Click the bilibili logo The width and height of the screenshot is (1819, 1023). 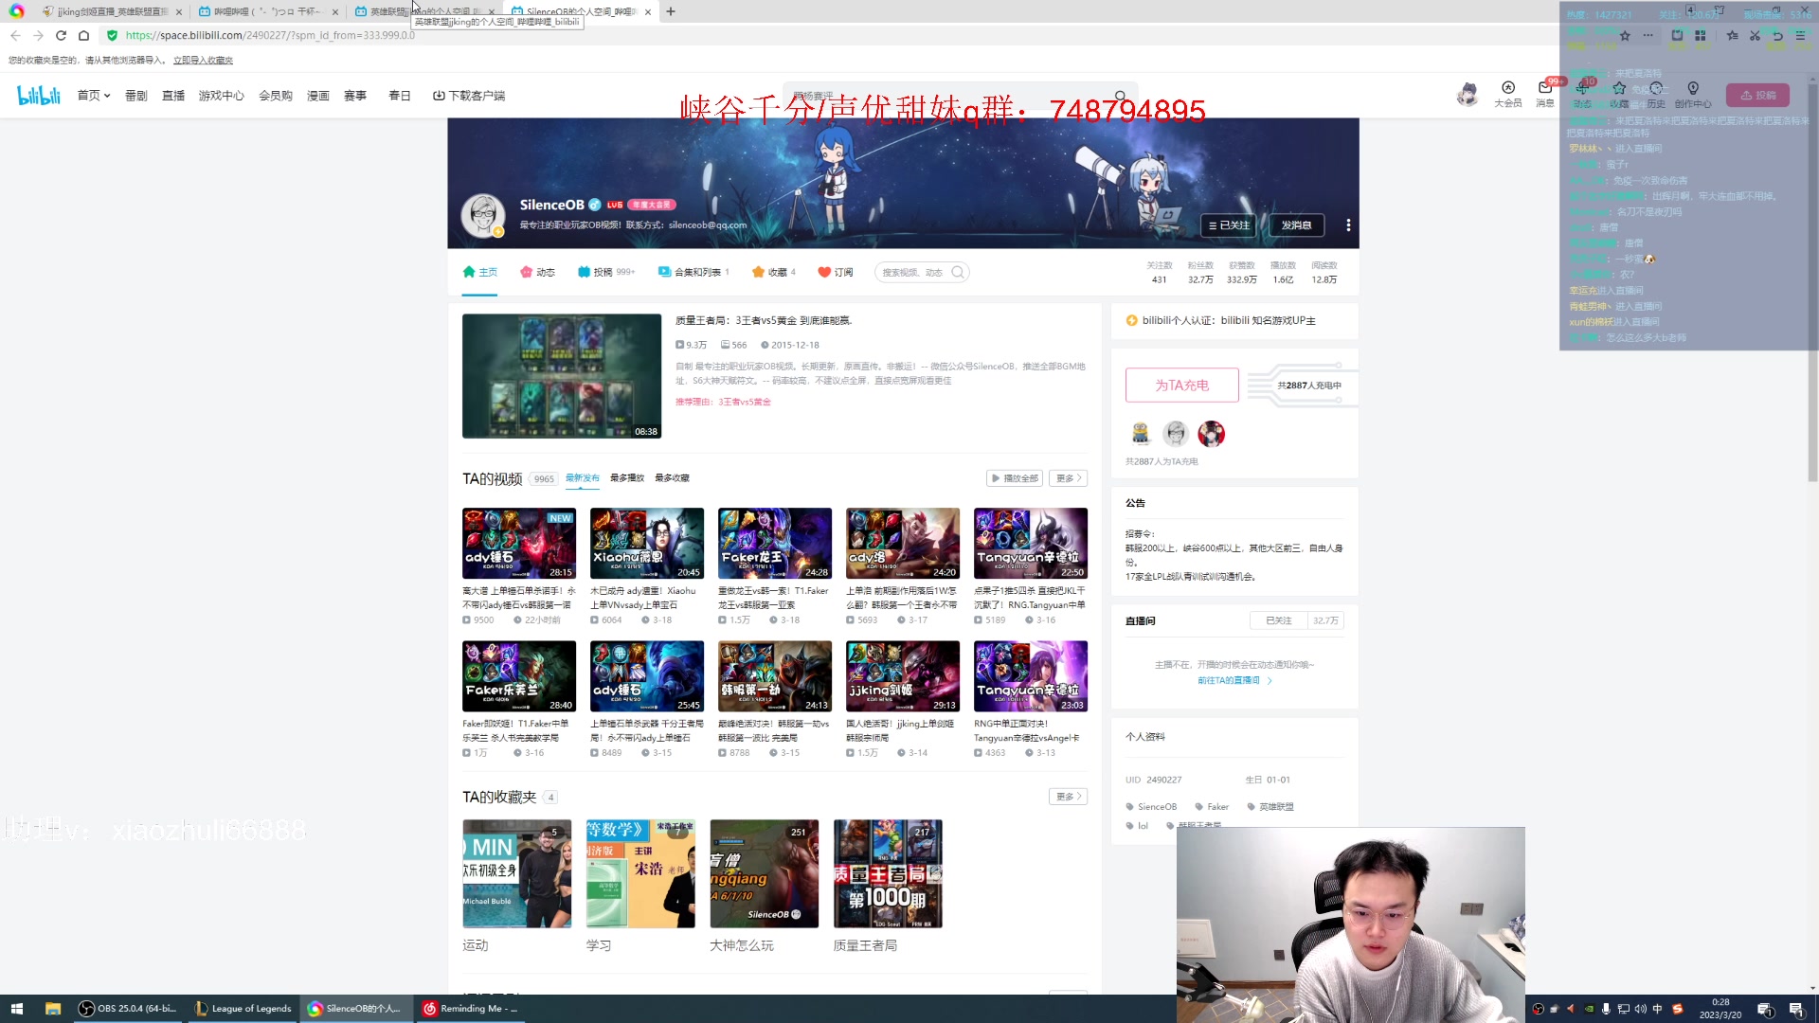pos(39,95)
